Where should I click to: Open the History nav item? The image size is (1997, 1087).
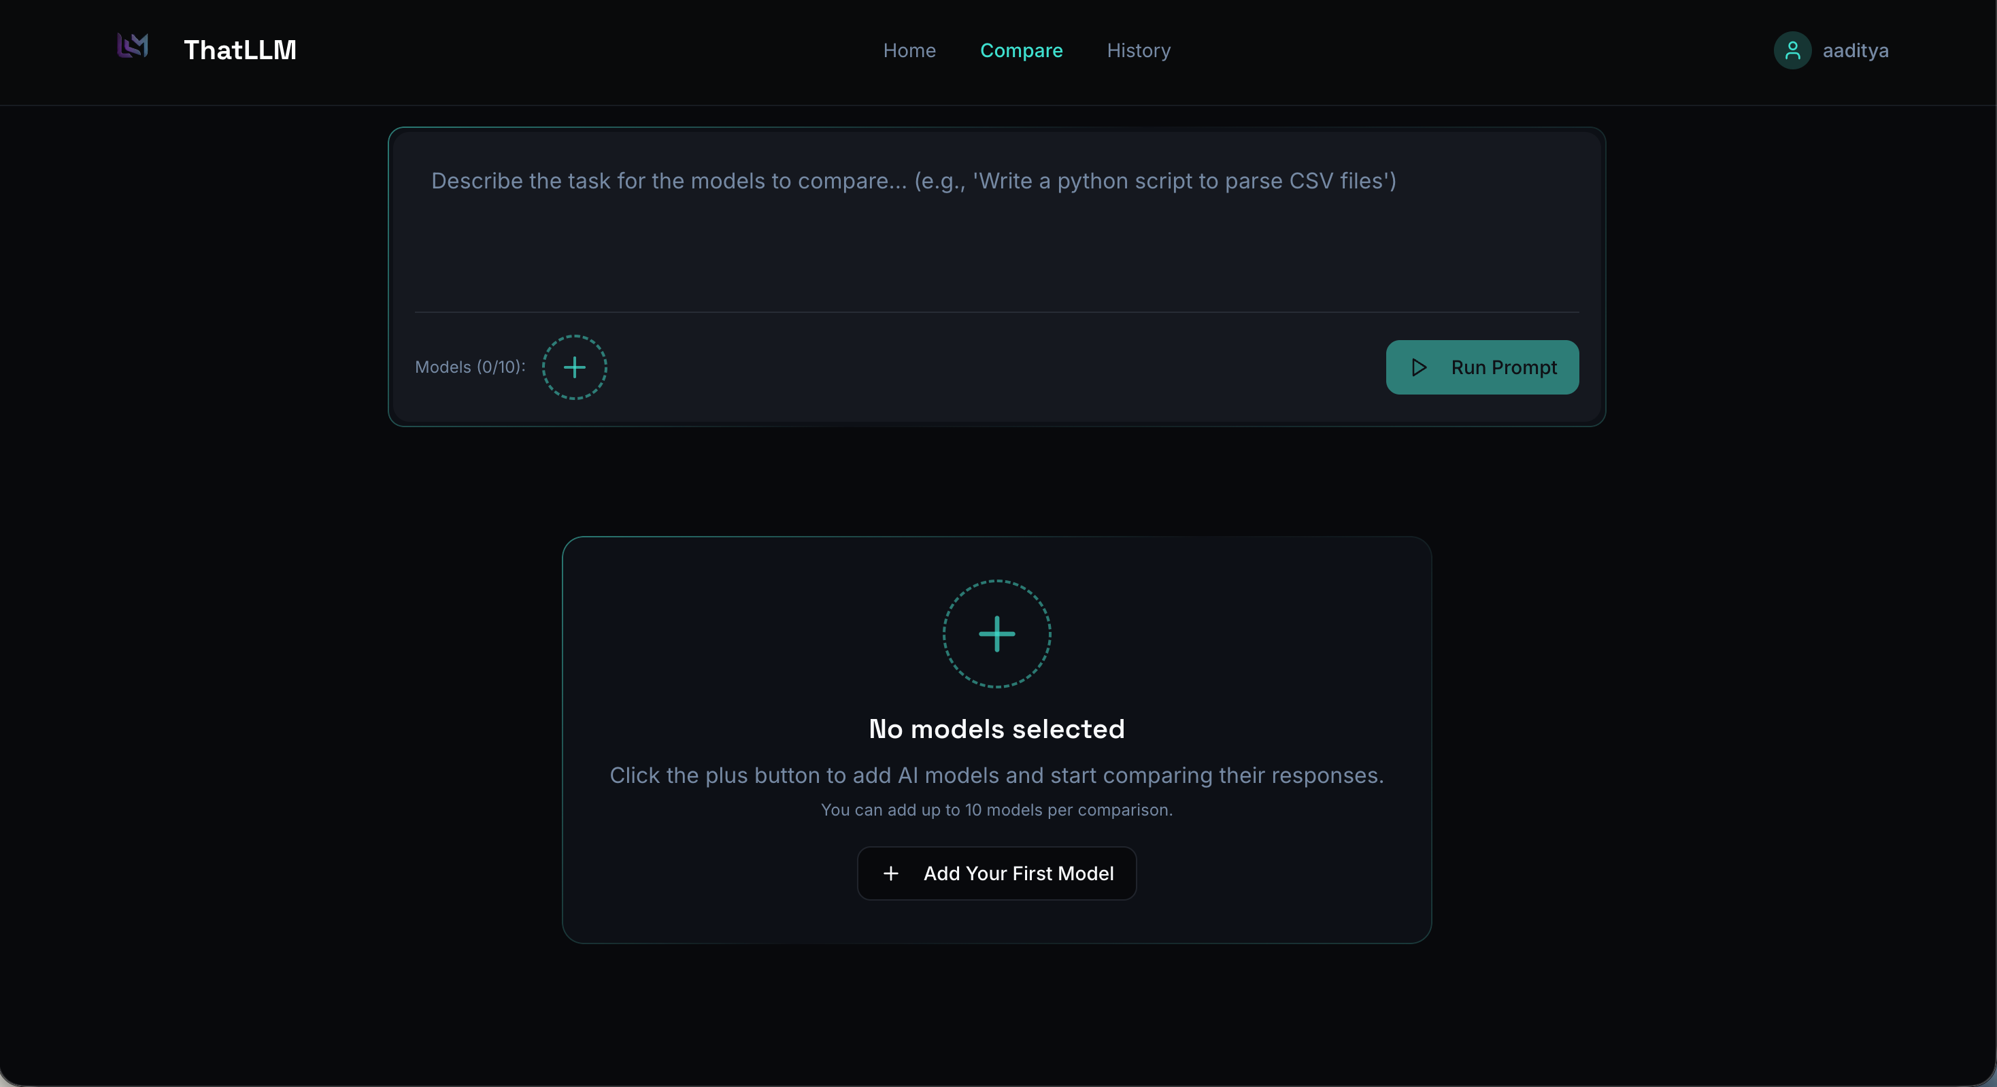click(x=1138, y=50)
